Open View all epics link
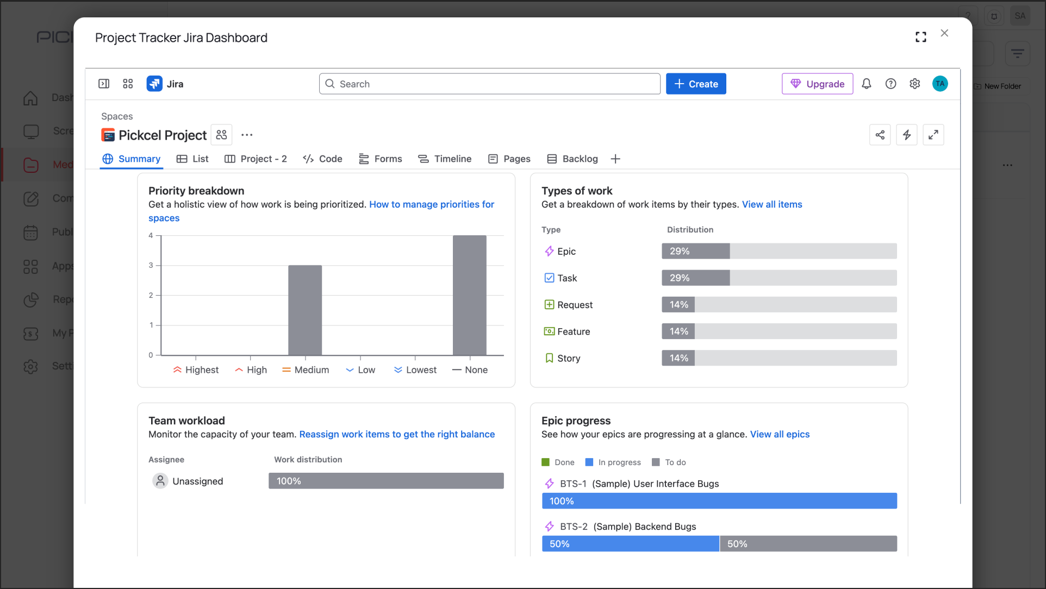 (x=780, y=434)
